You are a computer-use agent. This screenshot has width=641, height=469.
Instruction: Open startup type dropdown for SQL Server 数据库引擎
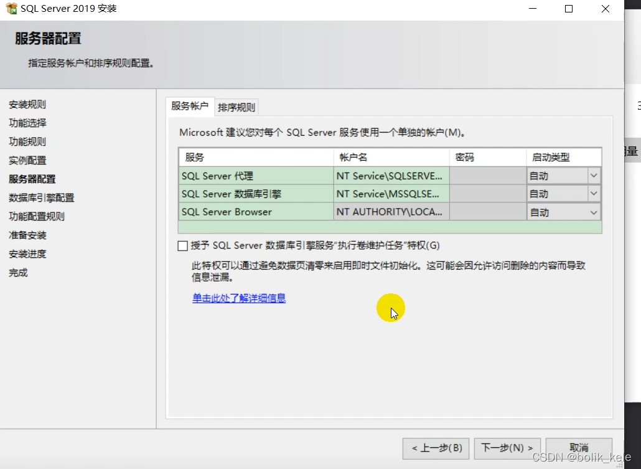coord(594,194)
